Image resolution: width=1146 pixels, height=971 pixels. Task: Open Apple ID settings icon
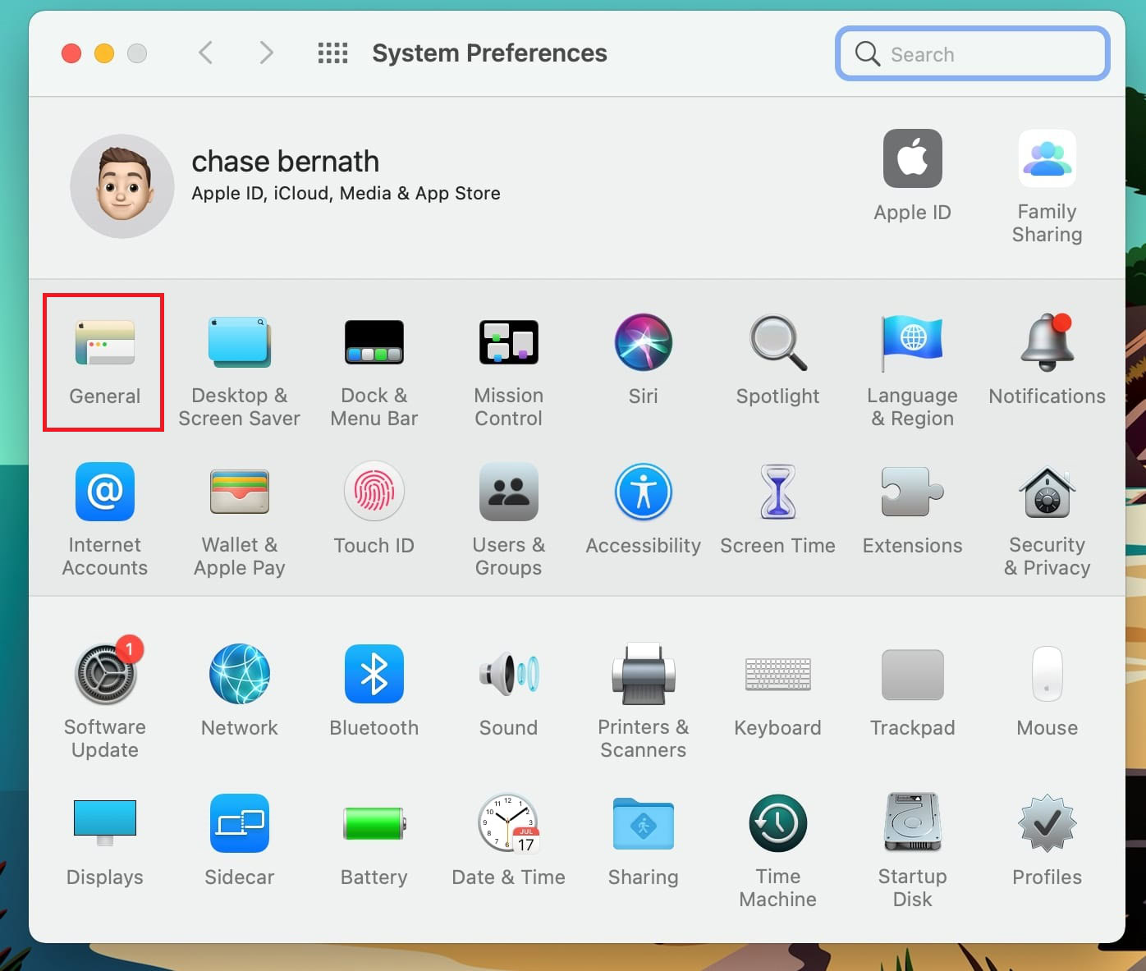(912, 158)
